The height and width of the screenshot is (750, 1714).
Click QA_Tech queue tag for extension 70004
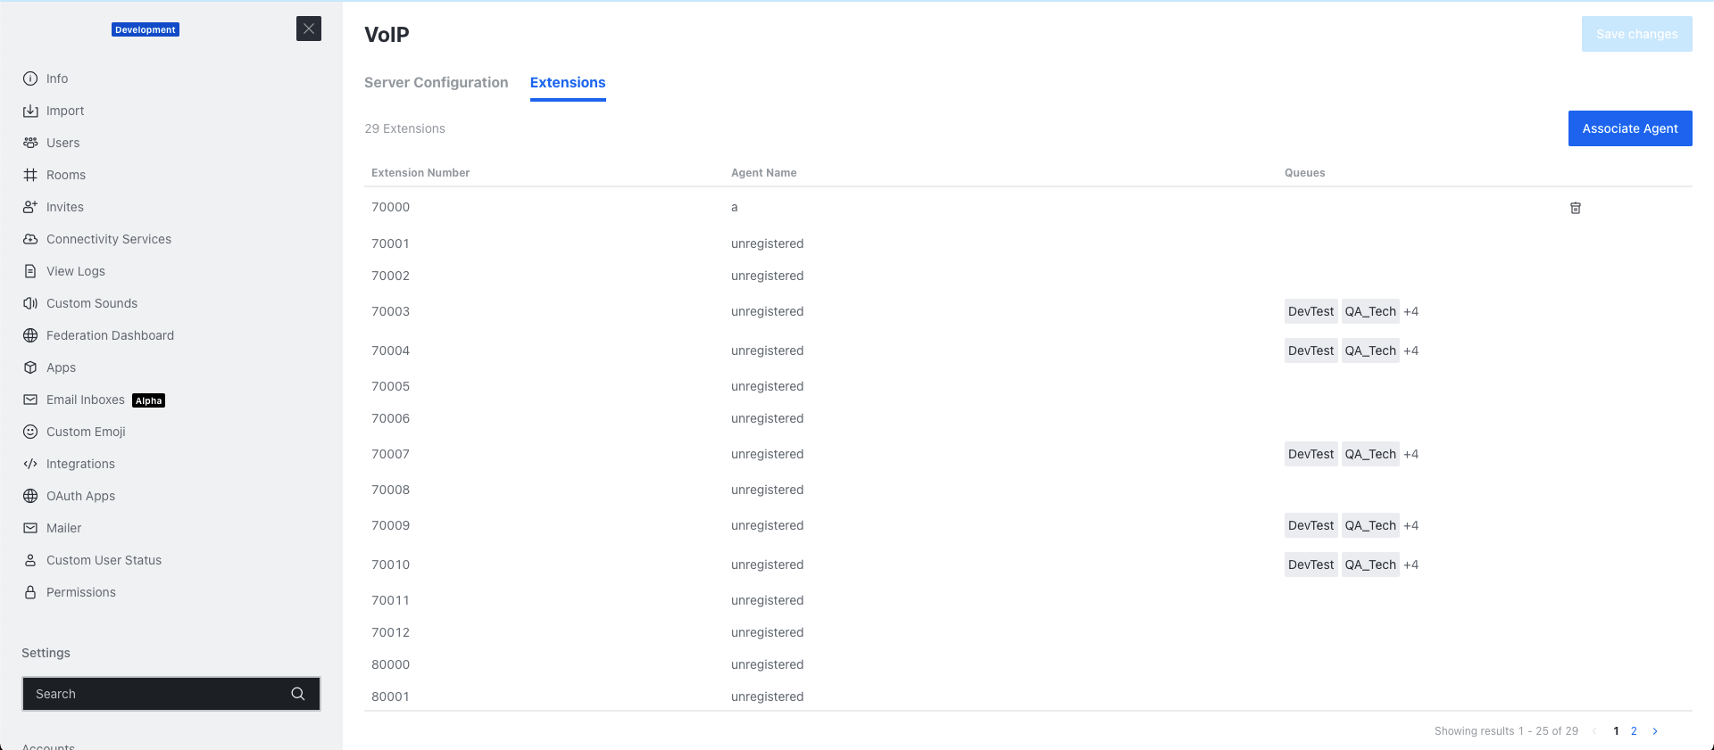1370,350
